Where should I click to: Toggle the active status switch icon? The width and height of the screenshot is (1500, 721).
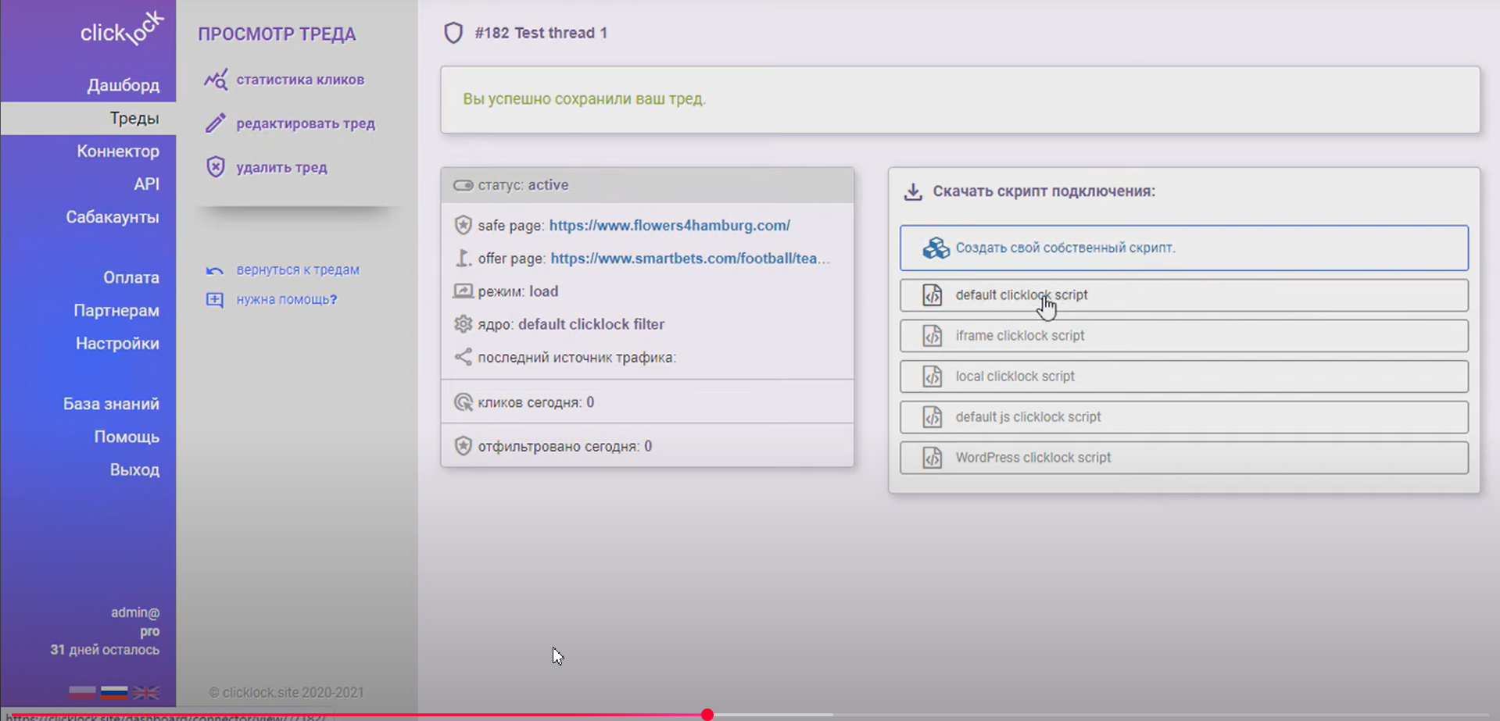click(x=464, y=185)
